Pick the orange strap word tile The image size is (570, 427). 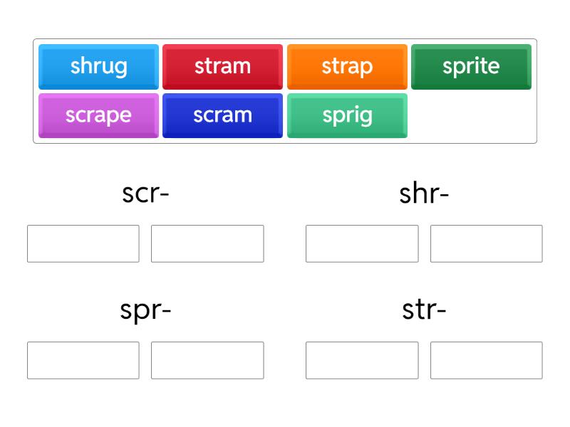pyautogui.click(x=347, y=66)
